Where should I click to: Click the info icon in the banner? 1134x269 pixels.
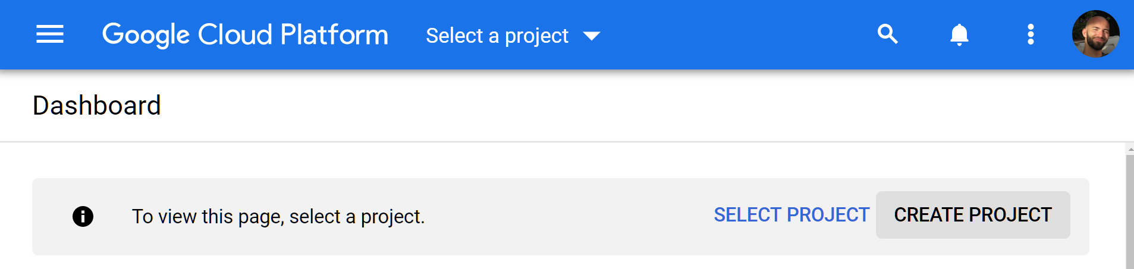tap(83, 216)
